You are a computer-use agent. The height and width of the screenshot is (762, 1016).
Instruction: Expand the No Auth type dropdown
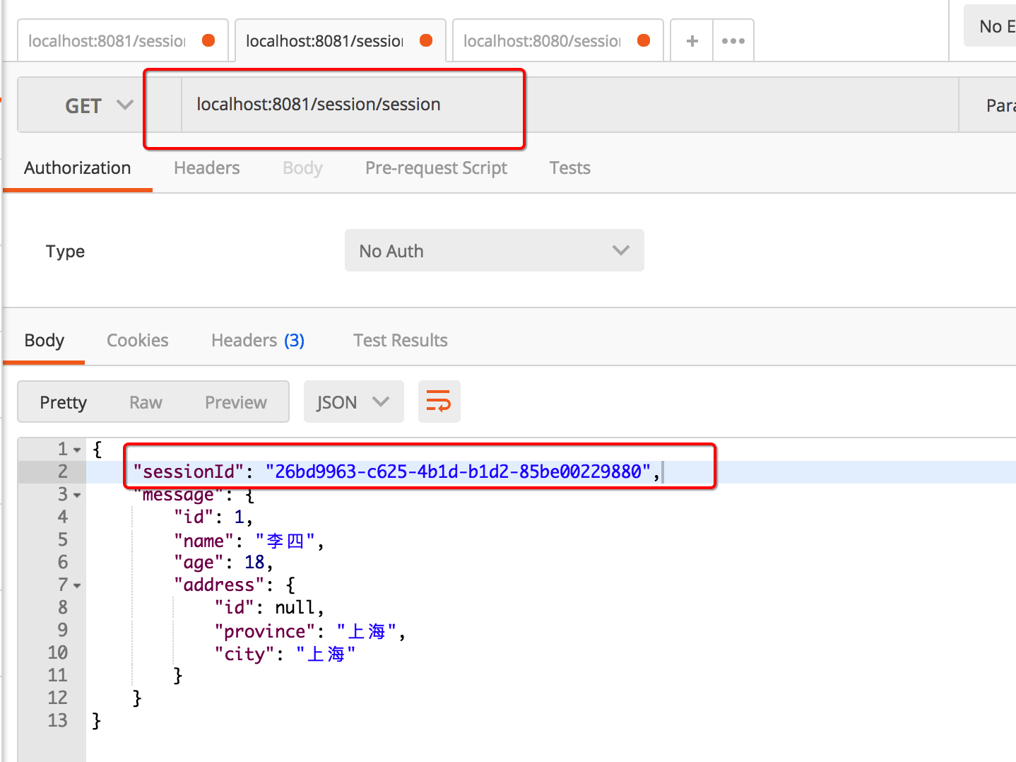click(494, 251)
